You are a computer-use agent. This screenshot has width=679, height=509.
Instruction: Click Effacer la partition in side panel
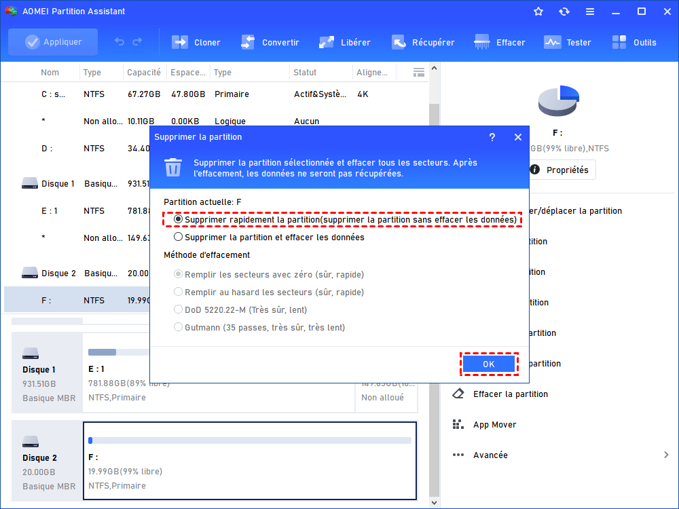[x=511, y=394]
